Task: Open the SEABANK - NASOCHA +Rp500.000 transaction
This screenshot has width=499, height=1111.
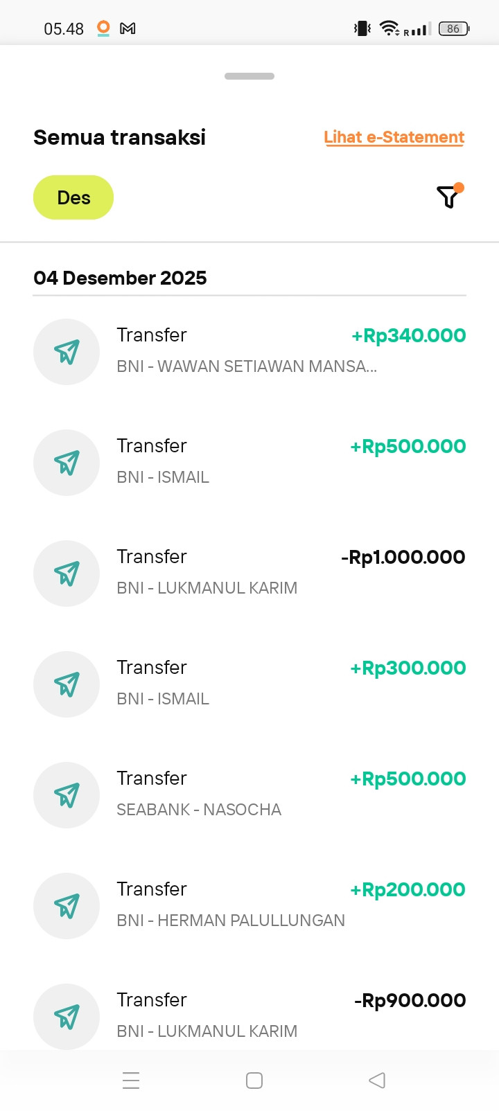Action: pos(249,795)
